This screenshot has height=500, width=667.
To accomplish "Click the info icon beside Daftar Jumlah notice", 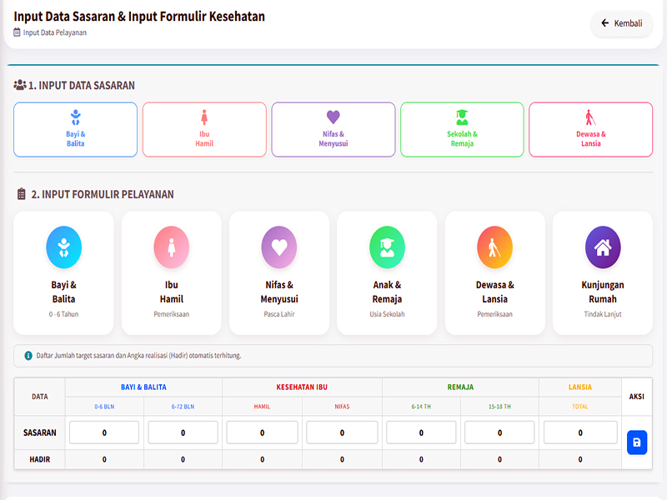I will click(28, 356).
